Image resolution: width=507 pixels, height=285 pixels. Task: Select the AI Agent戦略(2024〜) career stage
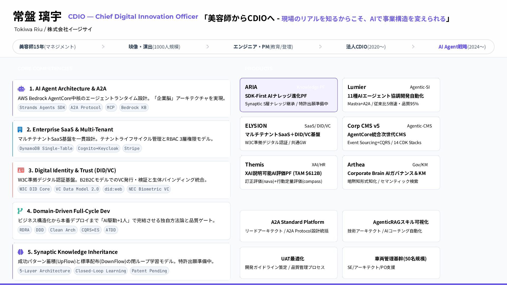(x=462, y=47)
